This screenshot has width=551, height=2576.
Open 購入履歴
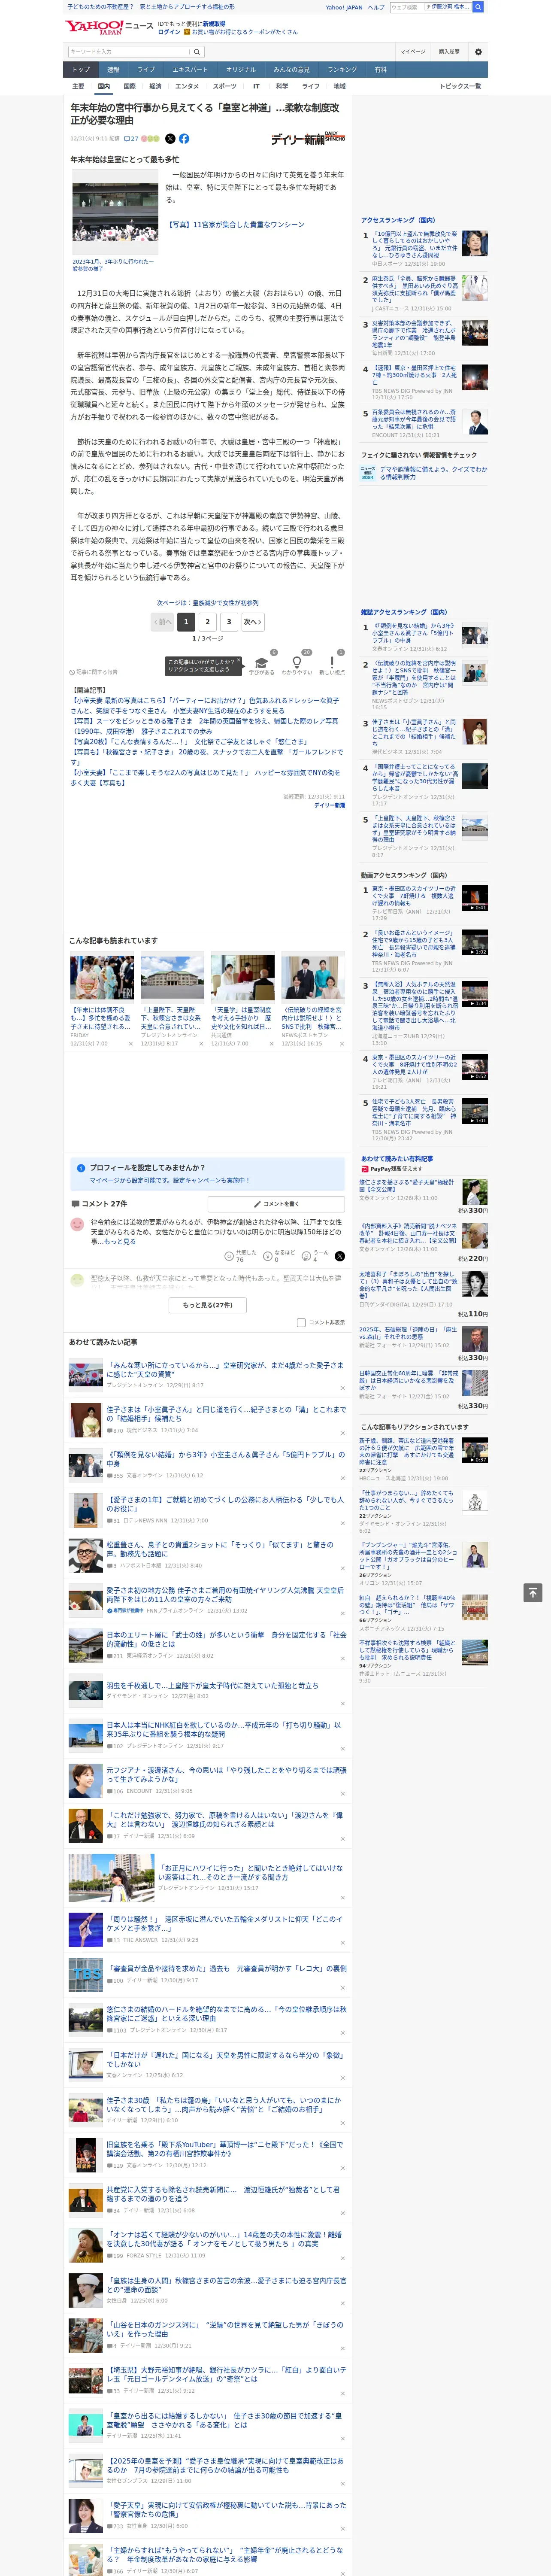click(x=449, y=52)
